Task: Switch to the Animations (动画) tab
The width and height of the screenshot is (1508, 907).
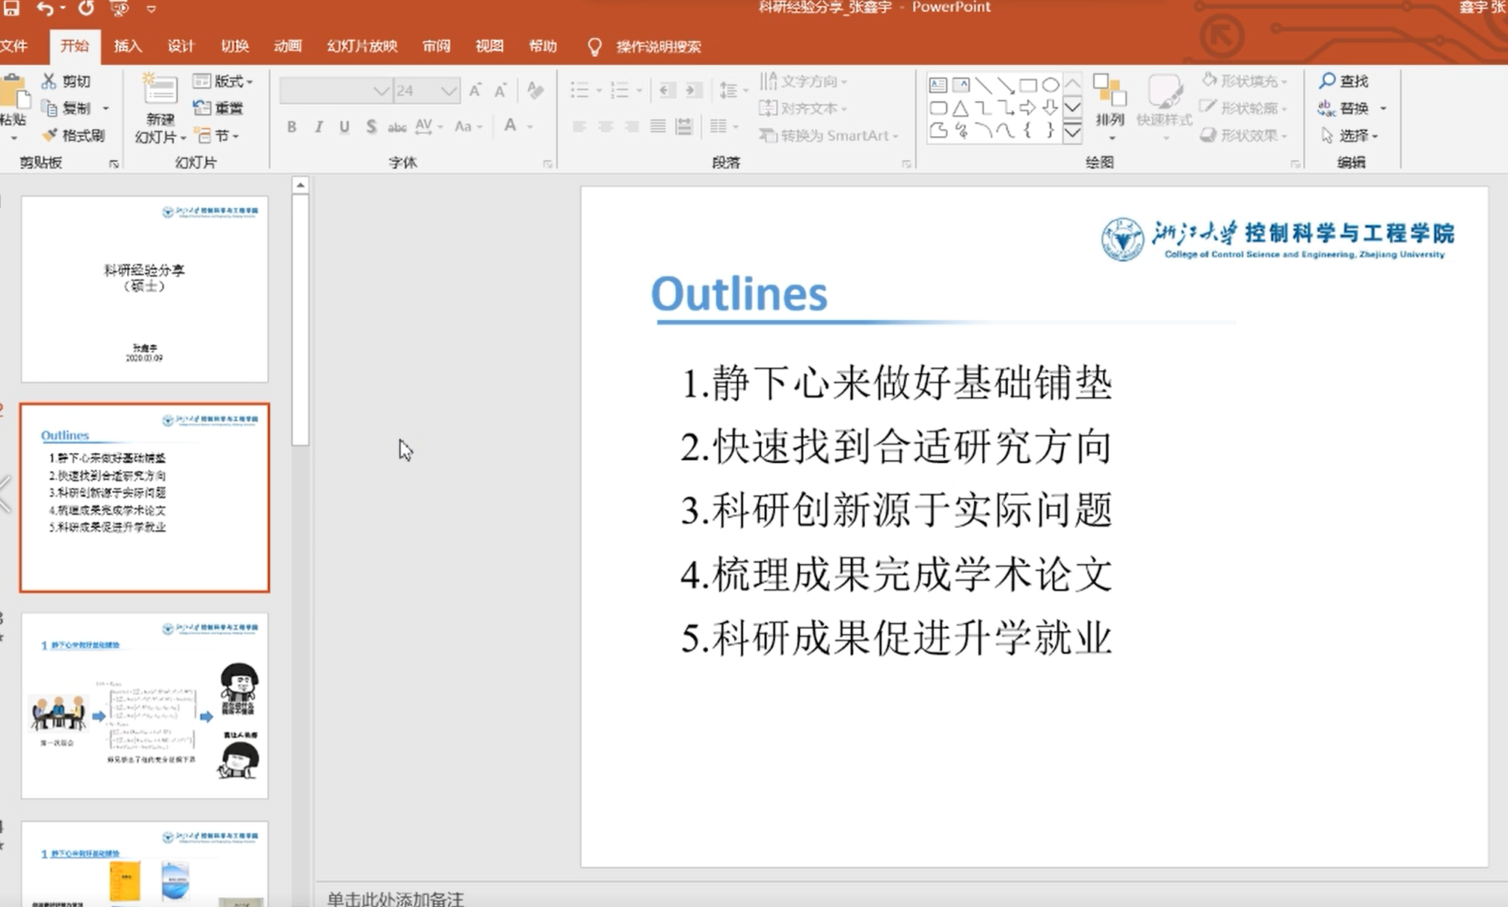Action: click(x=288, y=46)
